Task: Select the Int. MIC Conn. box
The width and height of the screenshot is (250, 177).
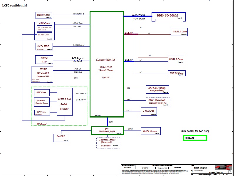Action: [44, 35]
